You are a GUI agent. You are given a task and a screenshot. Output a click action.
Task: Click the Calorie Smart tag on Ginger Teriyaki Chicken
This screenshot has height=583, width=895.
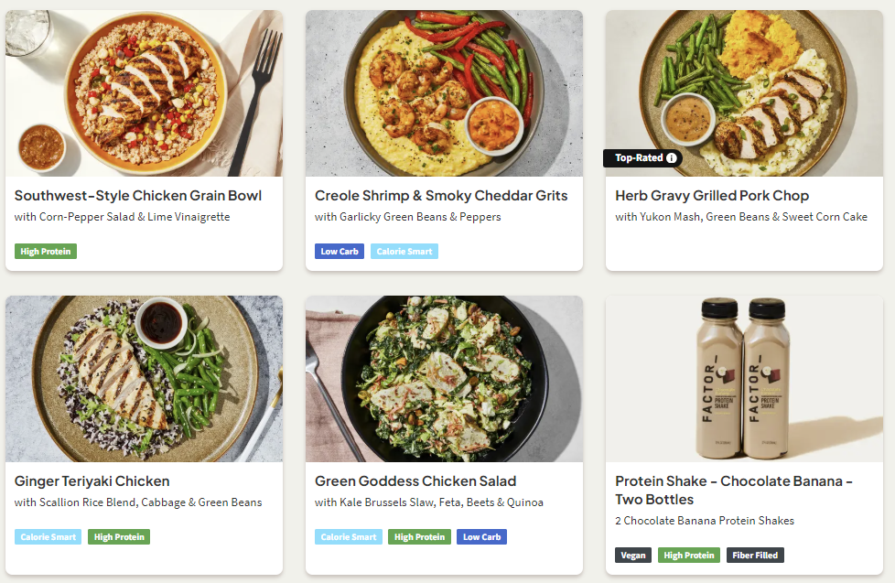tap(48, 537)
